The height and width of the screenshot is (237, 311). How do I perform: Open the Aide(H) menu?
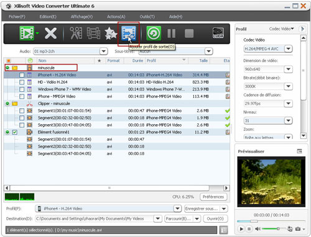[x=175, y=17]
